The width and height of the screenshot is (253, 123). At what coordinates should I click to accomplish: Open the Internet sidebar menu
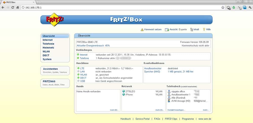click(48, 40)
